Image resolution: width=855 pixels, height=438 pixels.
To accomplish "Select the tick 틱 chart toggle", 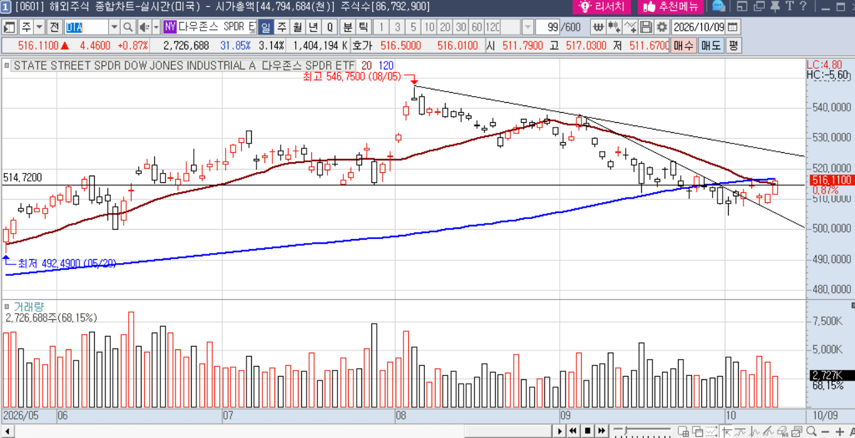I will [x=363, y=27].
